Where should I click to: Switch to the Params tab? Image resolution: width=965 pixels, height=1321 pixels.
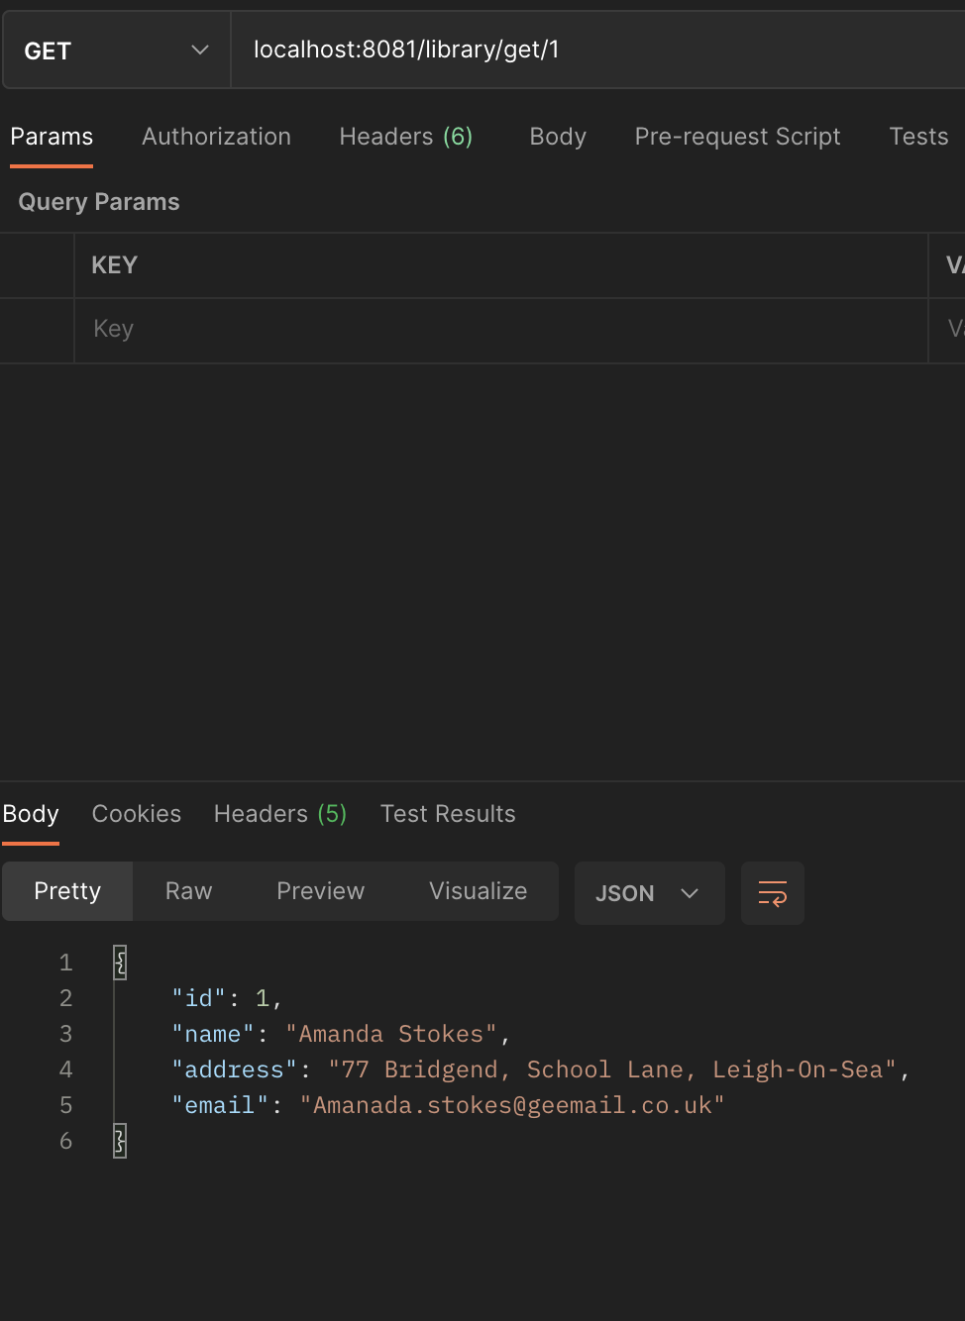[52, 137]
